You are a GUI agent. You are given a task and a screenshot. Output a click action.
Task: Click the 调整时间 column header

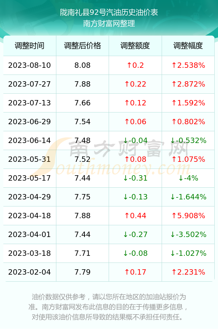pyautogui.click(x=30, y=46)
